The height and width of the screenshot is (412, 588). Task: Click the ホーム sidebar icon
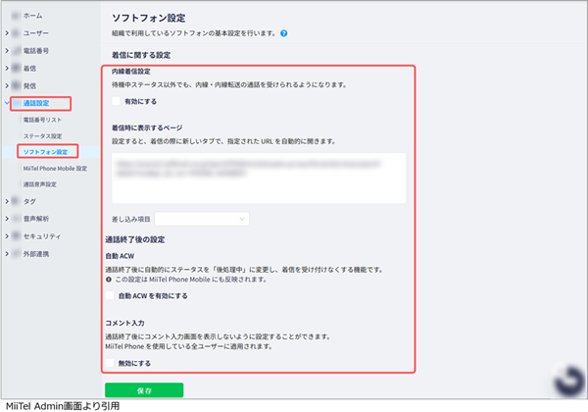pos(15,17)
